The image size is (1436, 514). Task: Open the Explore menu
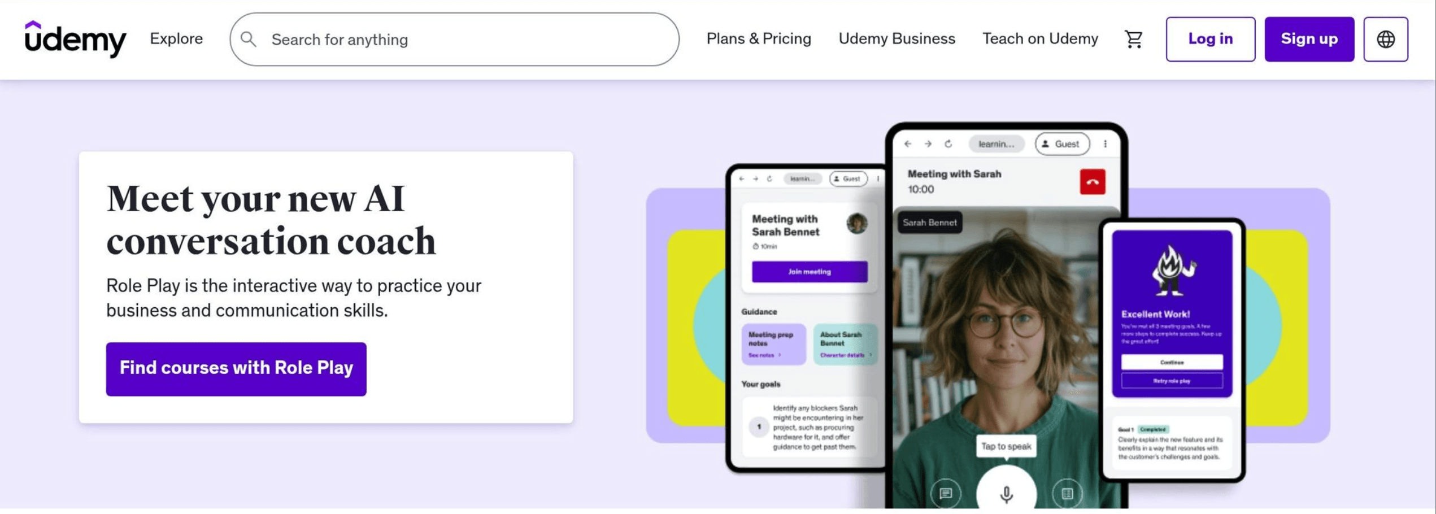pyautogui.click(x=176, y=38)
